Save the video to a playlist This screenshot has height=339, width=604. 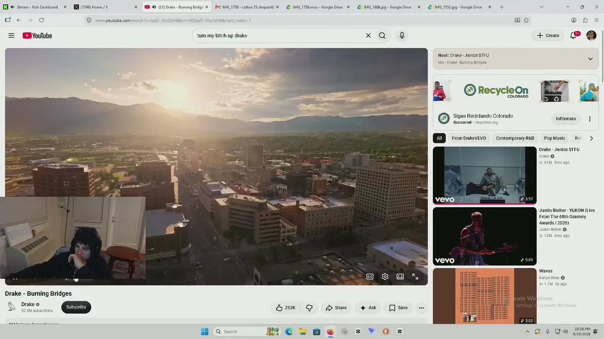tap(398, 308)
